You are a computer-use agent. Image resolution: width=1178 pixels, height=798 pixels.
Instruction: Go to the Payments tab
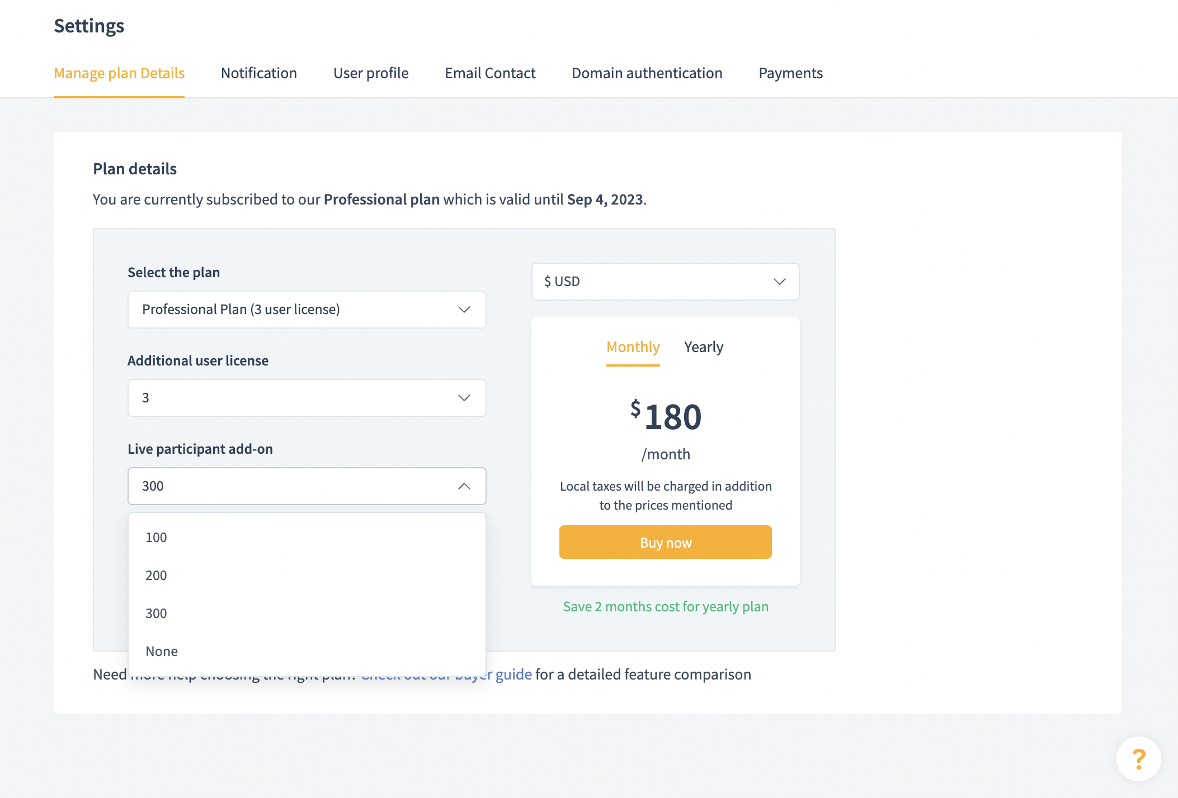pos(790,73)
